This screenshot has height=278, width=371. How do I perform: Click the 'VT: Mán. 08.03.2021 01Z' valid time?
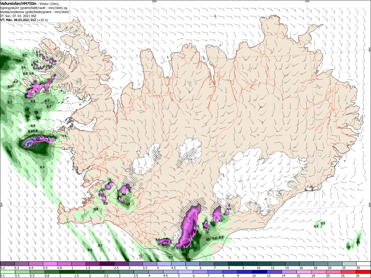18,20
